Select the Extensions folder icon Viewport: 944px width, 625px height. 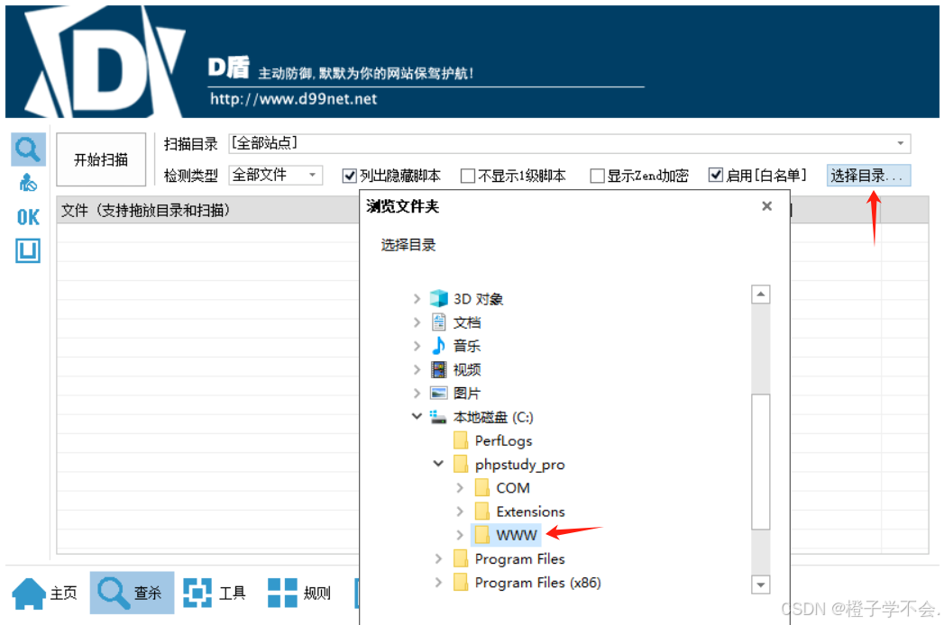482,512
